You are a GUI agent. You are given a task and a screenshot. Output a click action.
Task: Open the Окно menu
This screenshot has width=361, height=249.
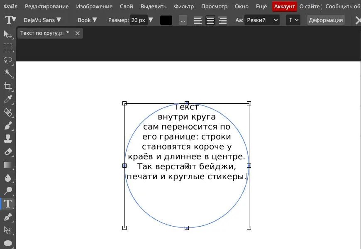click(241, 7)
